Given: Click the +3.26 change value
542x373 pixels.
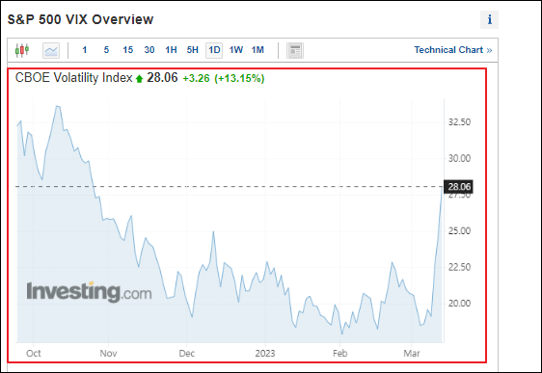Looking at the screenshot, I should tap(196, 78).
